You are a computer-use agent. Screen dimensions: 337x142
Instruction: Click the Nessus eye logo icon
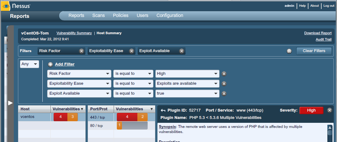coord(6,6)
